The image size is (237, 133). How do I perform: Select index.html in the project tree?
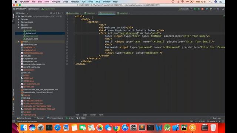[31, 33]
